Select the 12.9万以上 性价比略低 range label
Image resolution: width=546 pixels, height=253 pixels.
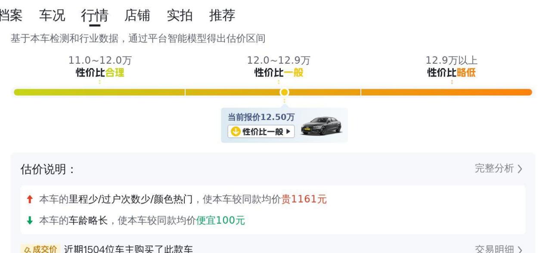(451, 67)
